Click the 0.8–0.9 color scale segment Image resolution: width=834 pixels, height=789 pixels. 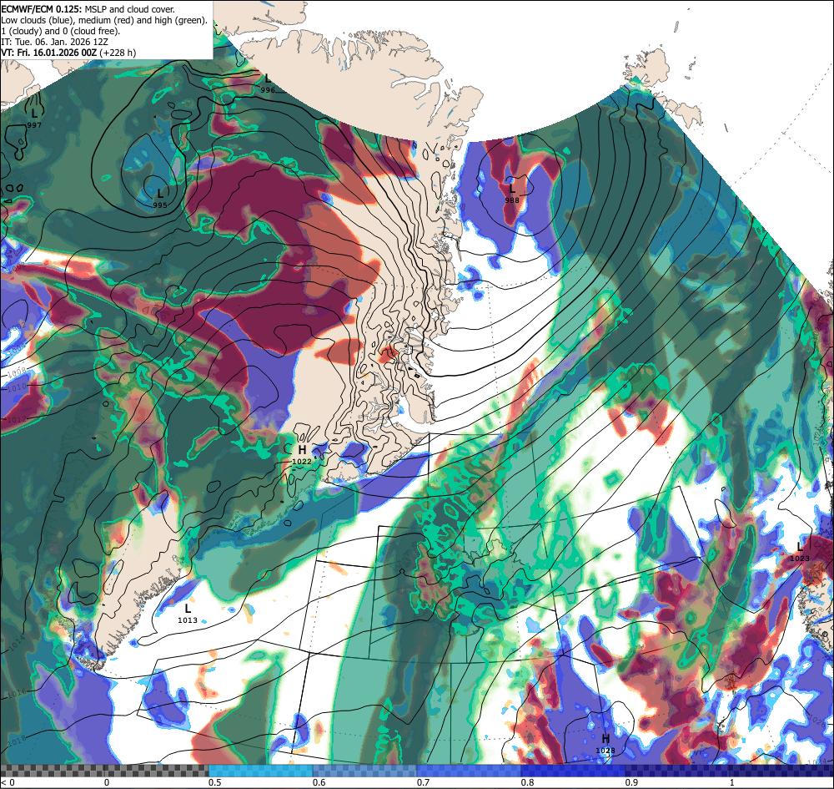(573, 771)
